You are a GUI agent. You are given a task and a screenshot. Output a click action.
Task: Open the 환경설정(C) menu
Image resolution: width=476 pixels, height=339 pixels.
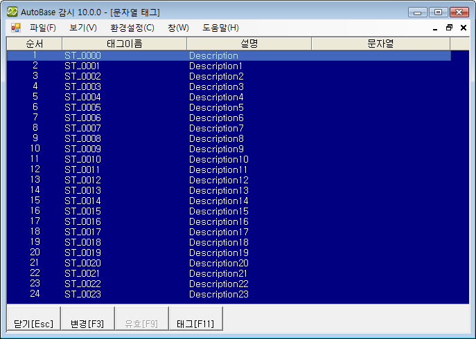(132, 28)
